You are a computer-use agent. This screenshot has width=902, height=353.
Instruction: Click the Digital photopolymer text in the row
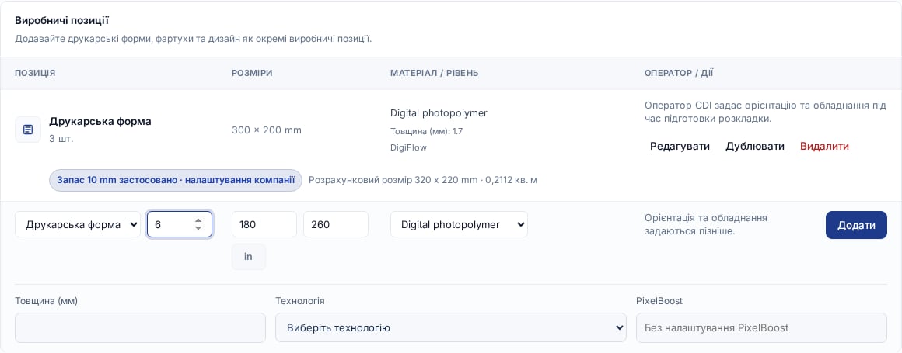(x=439, y=113)
